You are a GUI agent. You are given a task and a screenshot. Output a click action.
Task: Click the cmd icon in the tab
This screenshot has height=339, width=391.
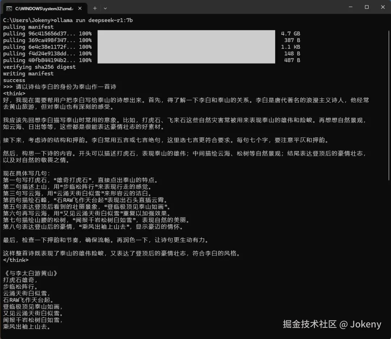9,9
